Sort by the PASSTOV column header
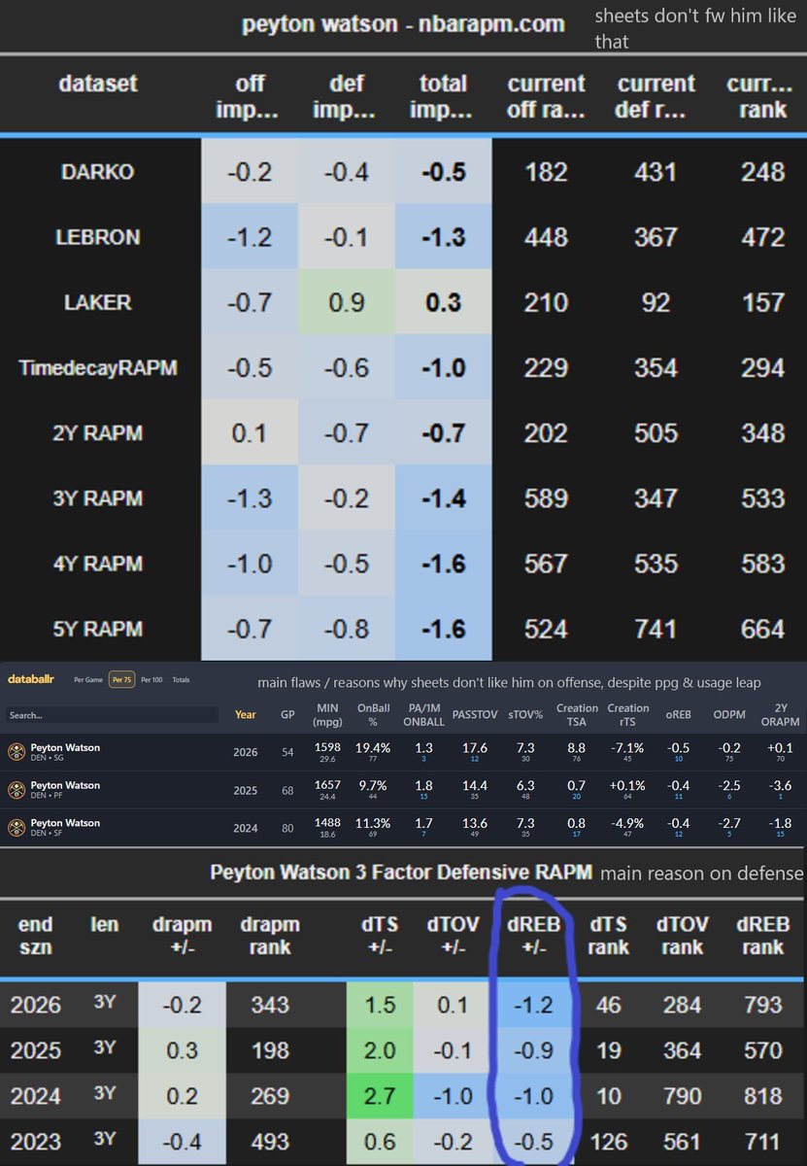The image size is (807, 1166). pos(474,714)
